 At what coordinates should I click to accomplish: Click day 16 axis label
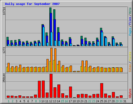pyautogui.click(x=66, y=101)
